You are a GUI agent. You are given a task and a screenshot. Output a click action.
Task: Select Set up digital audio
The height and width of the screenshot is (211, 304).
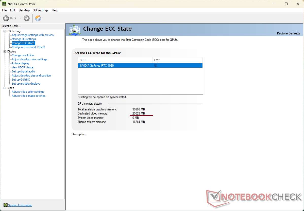point(23,72)
